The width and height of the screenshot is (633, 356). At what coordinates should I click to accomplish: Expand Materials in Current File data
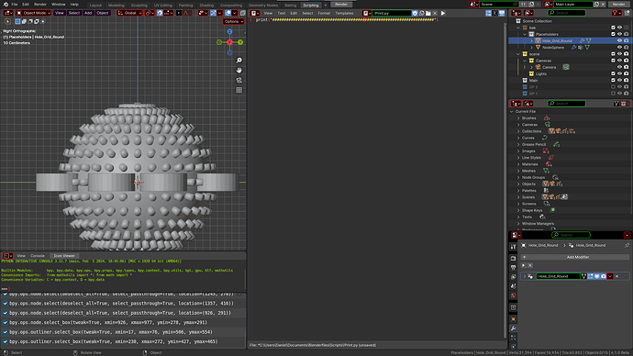coord(518,164)
